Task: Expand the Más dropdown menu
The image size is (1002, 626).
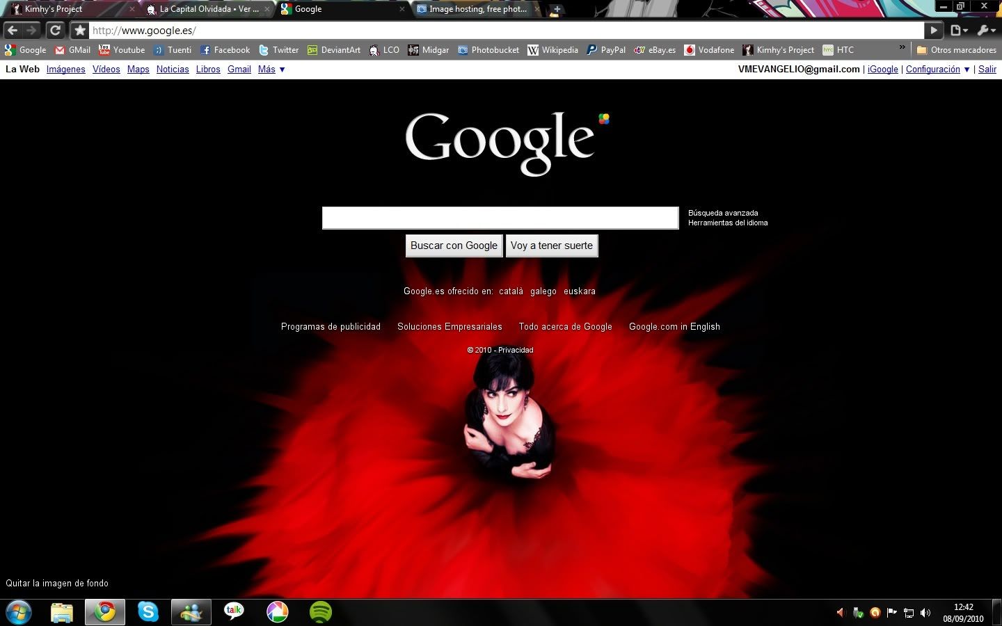Action: tap(271, 70)
